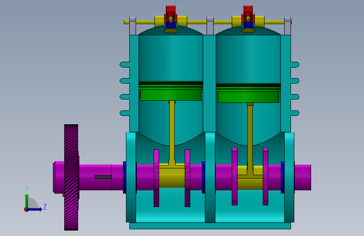Image resolution: width=364 pixels, height=236 pixels.
Task: Click the green Y axis arrow of the triad
Action: coord(27,201)
